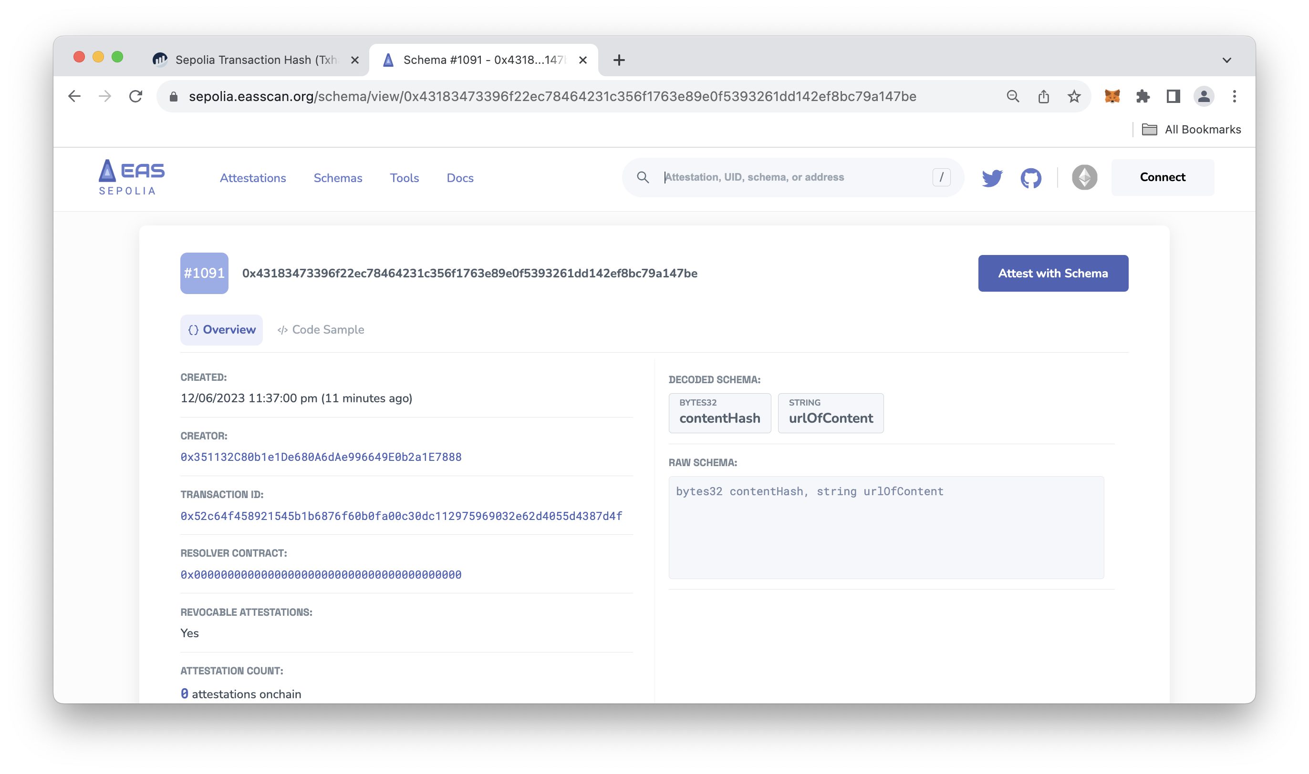Reload the page with the refresh icon
Screen dimensions: 1309x774
tap(135, 96)
